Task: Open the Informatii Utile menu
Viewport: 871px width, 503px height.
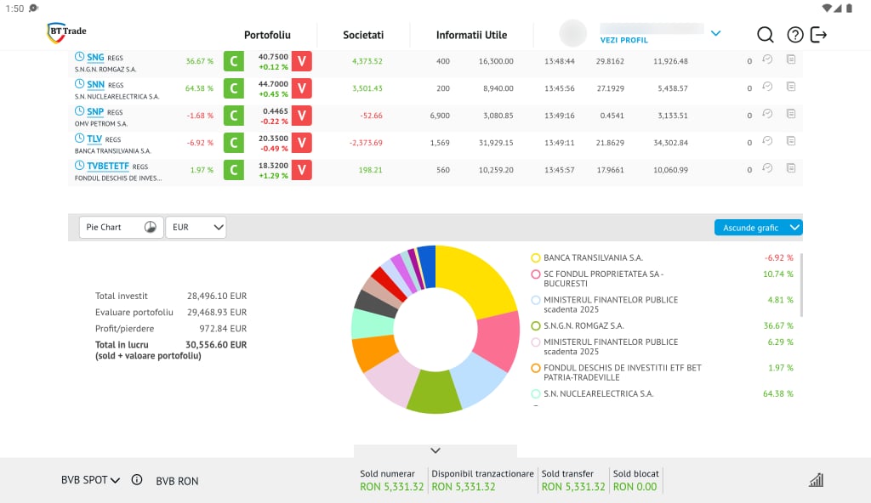Action: (x=471, y=35)
